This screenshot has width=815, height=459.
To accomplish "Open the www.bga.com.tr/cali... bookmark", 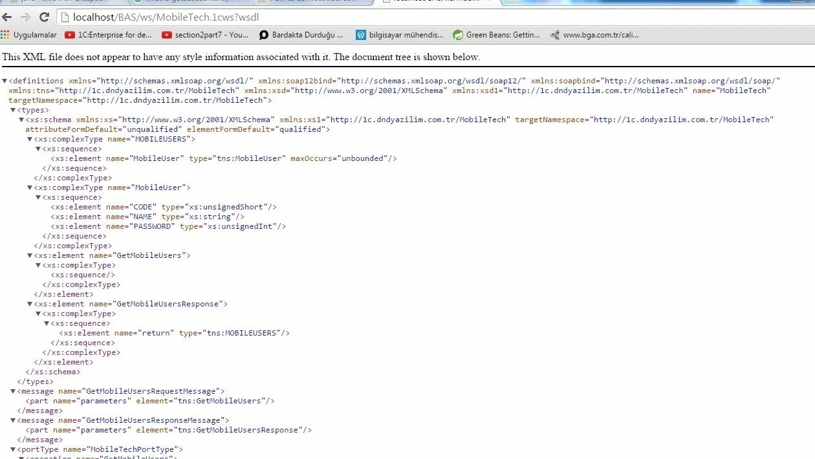I will 594,35.
